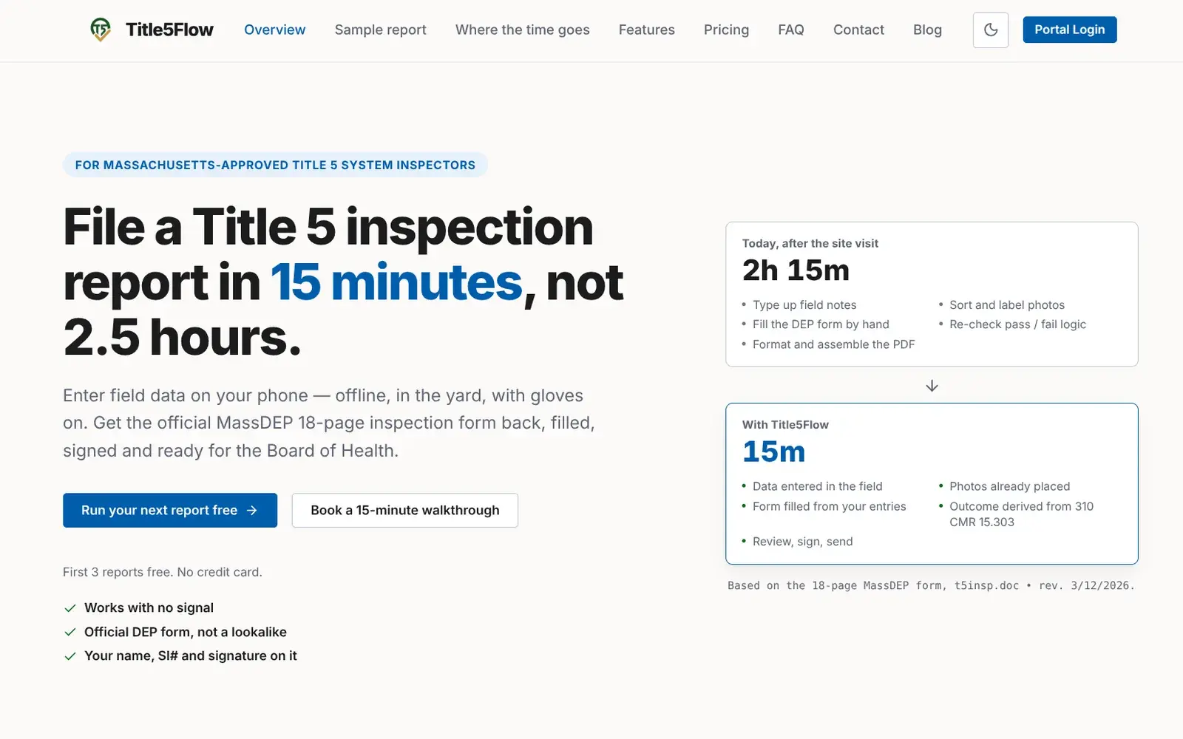
Task: Jump to FAQ
Action: 790,30
